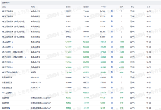Click chart icon in 6系三元前驱体(单晶/动力型) row

coord(112,21)
